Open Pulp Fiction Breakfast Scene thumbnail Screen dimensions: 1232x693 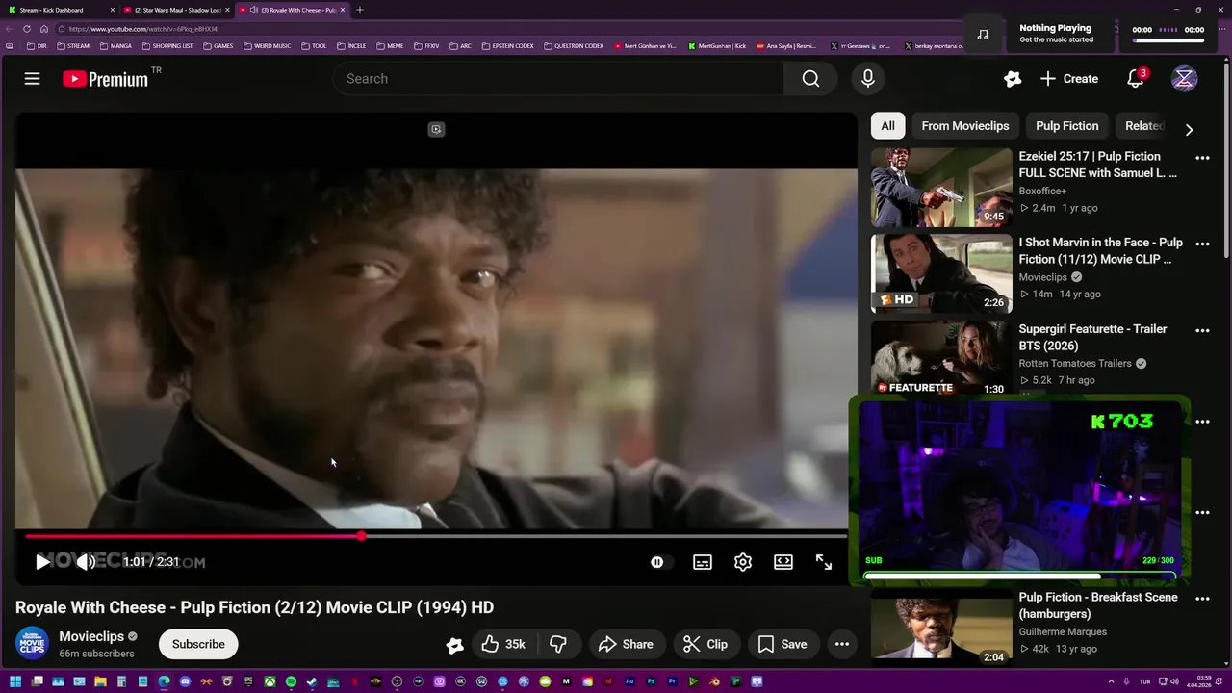941,629
